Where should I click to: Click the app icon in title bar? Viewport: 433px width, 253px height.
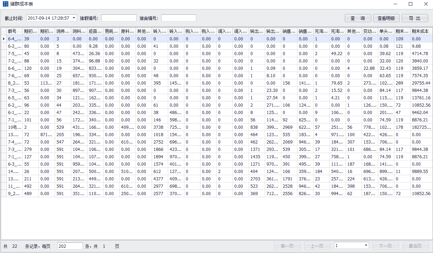coord(5,4)
